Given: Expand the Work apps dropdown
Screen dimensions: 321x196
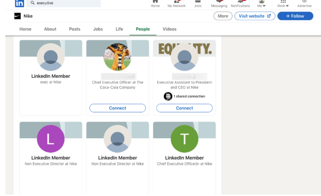Looking at the screenshot, I should 283,2.
